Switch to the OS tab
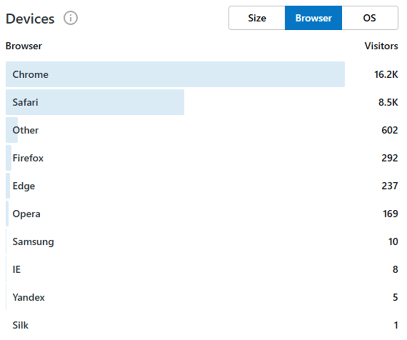This screenshot has width=407, height=340. (x=370, y=18)
